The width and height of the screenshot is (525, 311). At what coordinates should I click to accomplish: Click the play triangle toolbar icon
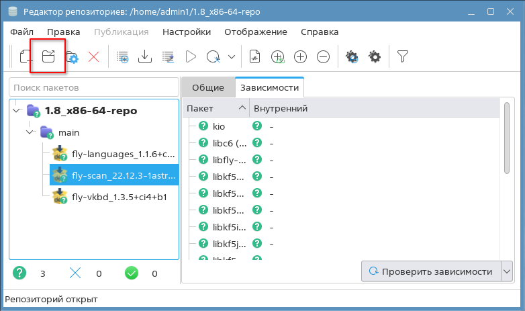191,57
